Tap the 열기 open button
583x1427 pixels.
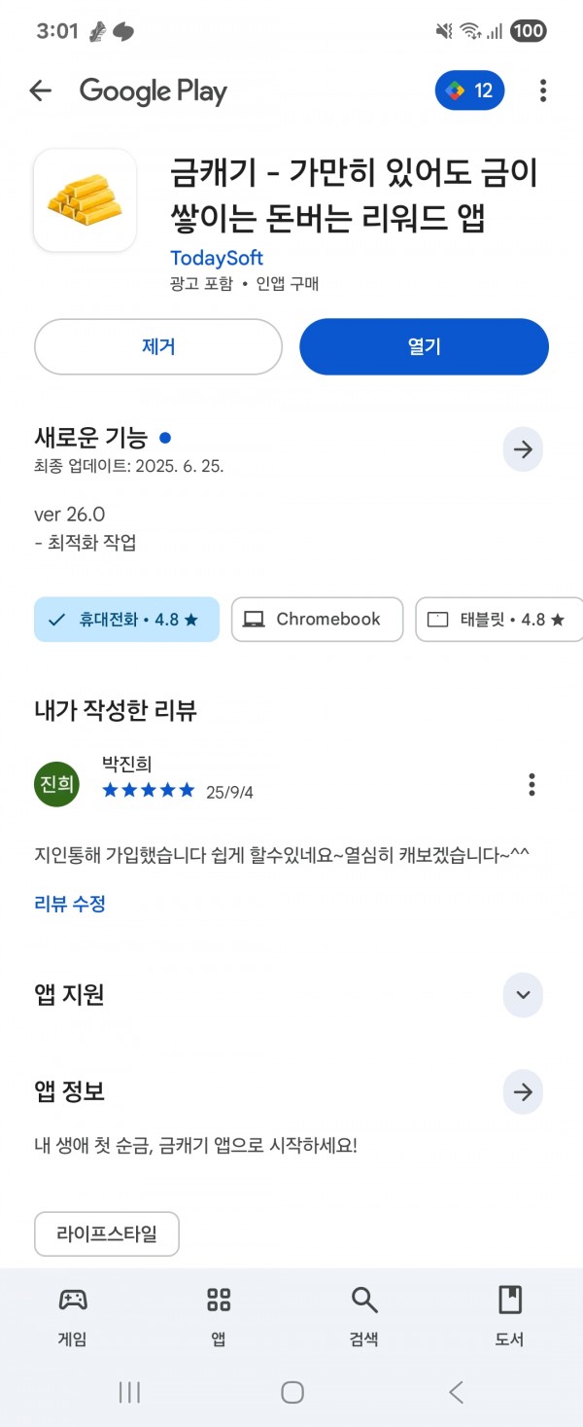(x=424, y=346)
